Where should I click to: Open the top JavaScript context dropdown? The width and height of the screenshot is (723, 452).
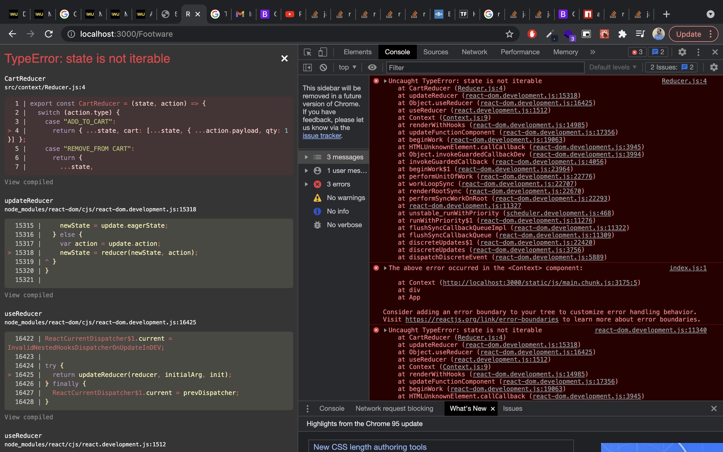point(347,68)
